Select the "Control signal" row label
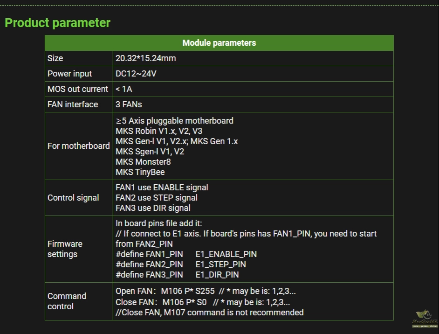Image resolution: width=439 pixels, height=334 pixels. (73, 198)
